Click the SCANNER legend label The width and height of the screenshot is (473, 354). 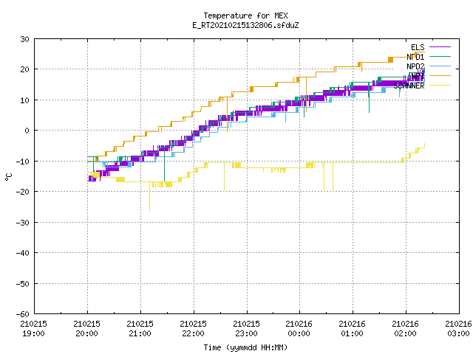coord(409,86)
